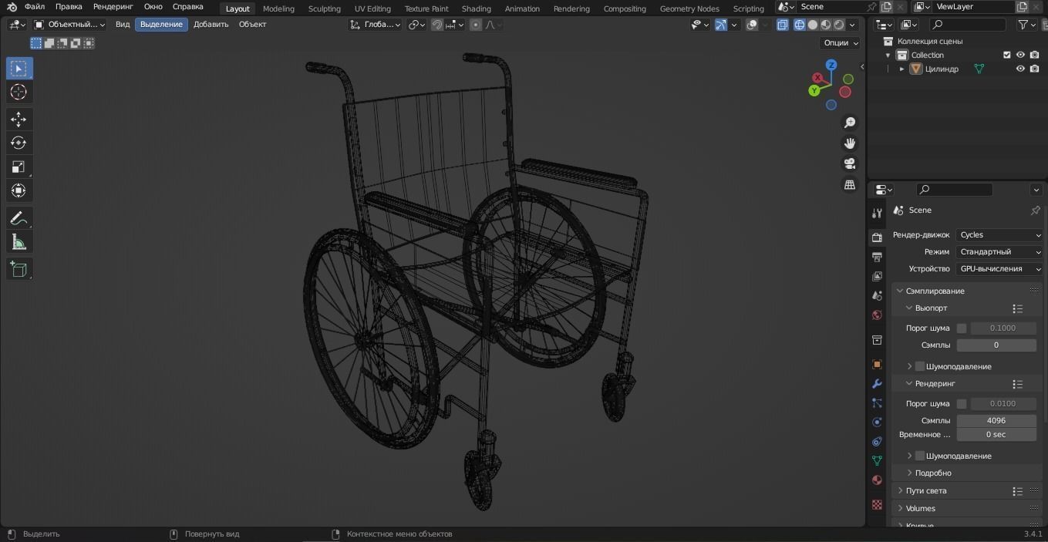Enable viewport noise threshold checkbox
Screen dimensions: 1048x542
[x=962, y=328]
